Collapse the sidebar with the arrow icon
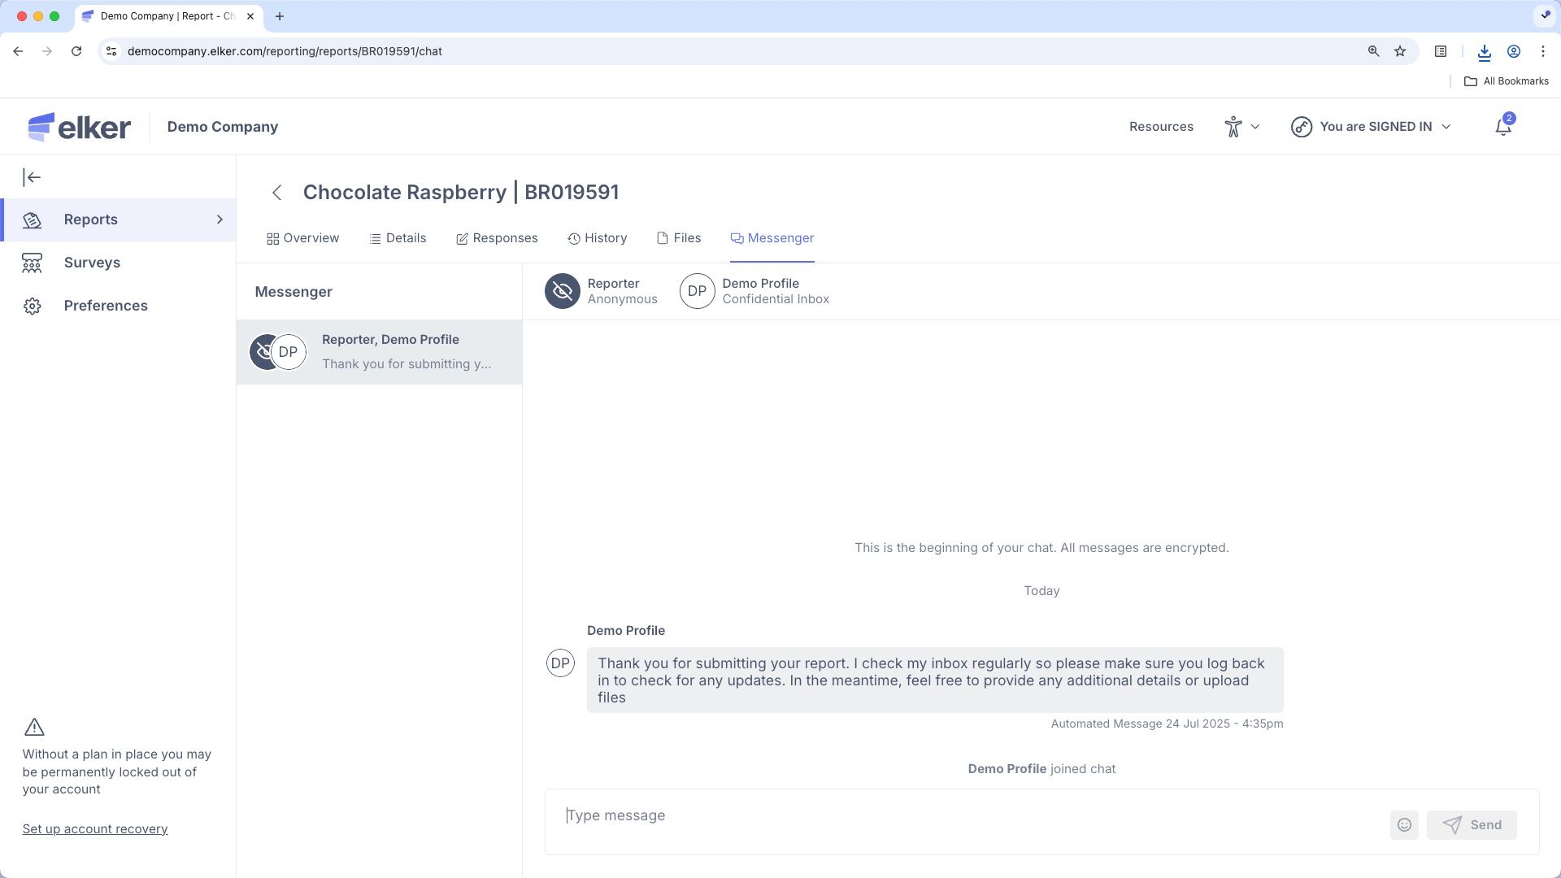This screenshot has height=878, width=1561. (x=32, y=177)
